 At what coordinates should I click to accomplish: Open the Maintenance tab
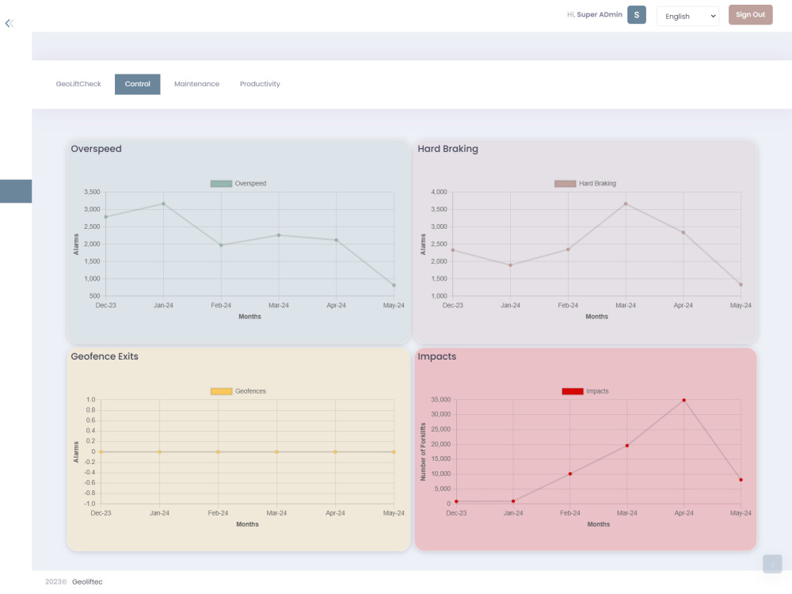point(196,84)
